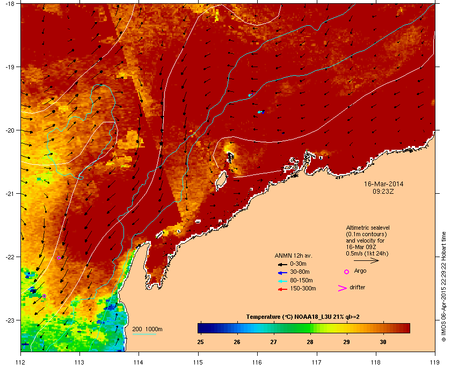Click the 113 longitude axis label

(x=79, y=362)
